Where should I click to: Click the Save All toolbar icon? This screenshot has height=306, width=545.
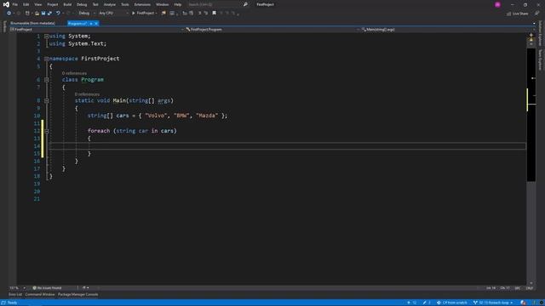click(49, 14)
